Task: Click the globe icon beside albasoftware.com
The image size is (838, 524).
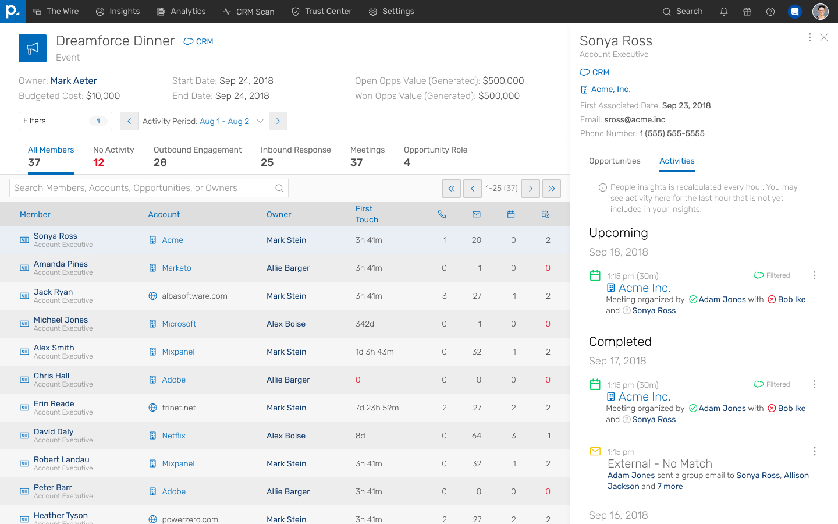Action: pyautogui.click(x=152, y=296)
